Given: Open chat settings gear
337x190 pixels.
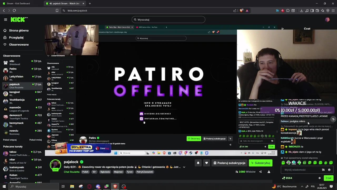Looking at the screenshot, I should (320, 178).
